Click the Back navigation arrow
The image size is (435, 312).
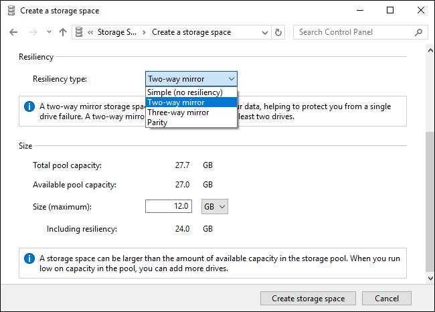tap(14, 32)
